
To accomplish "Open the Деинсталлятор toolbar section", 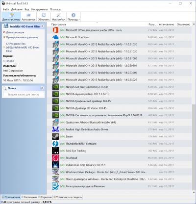I will coord(11,17).
